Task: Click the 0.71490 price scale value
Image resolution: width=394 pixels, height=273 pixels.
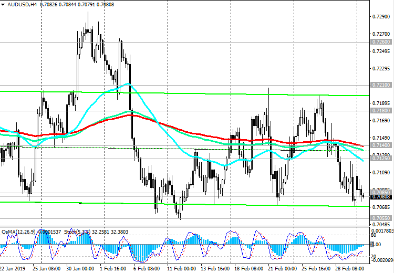Action: (x=381, y=138)
